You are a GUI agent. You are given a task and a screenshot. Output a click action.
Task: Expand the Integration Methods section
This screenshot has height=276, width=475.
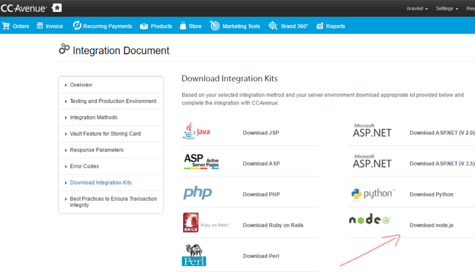pos(111,117)
